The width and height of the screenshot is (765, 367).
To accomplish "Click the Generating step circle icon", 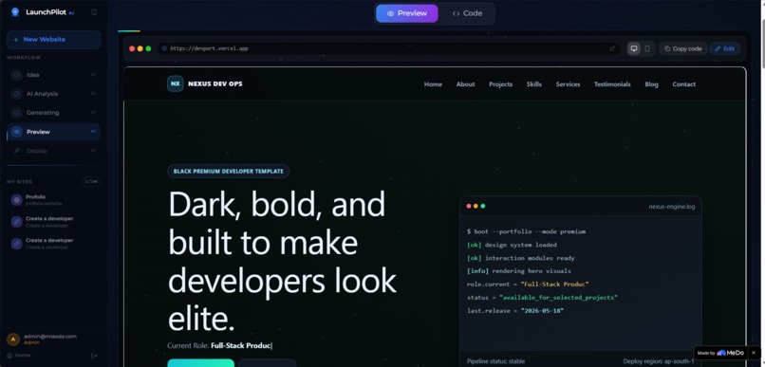I will point(16,113).
